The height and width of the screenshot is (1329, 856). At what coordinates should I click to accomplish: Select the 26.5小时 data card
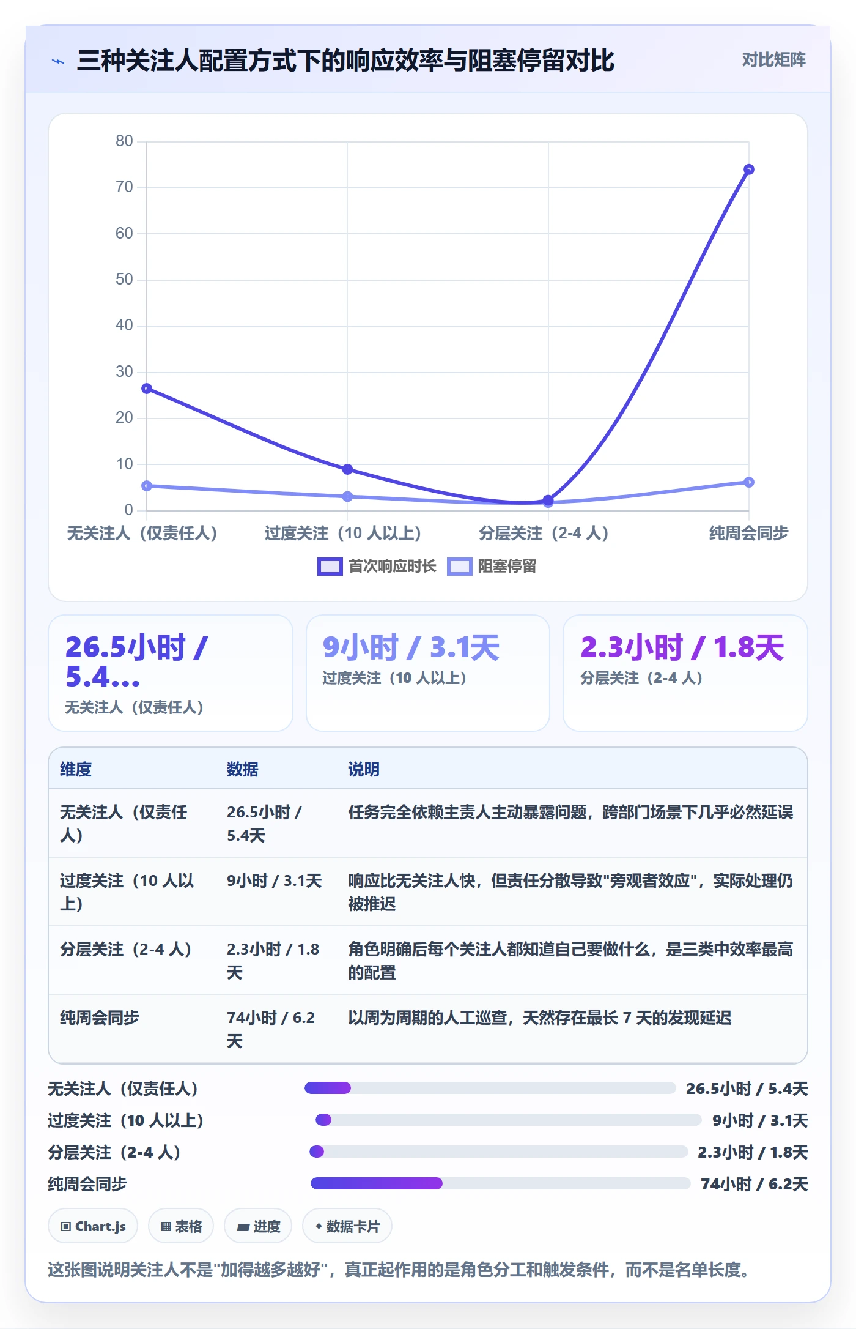pyautogui.click(x=171, y=673)
